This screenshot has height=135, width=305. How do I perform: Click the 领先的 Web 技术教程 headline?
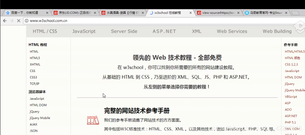177,57
